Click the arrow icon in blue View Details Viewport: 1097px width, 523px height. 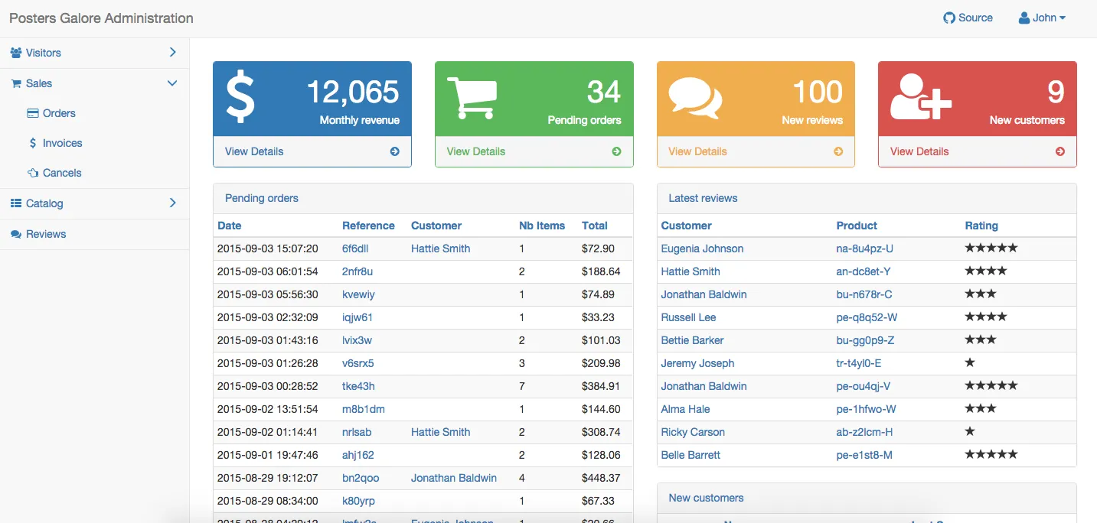(395, 151)
